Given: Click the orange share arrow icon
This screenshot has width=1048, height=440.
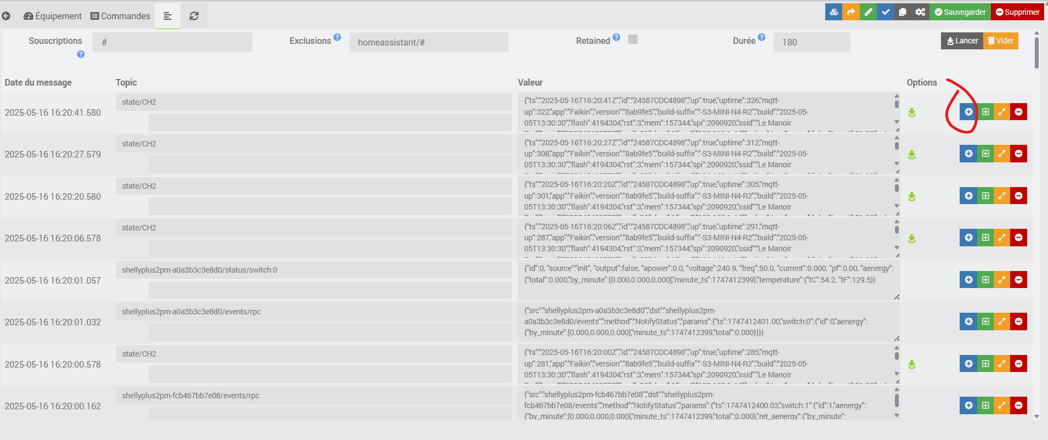Looking at the screenshot, I should point(851,12).
